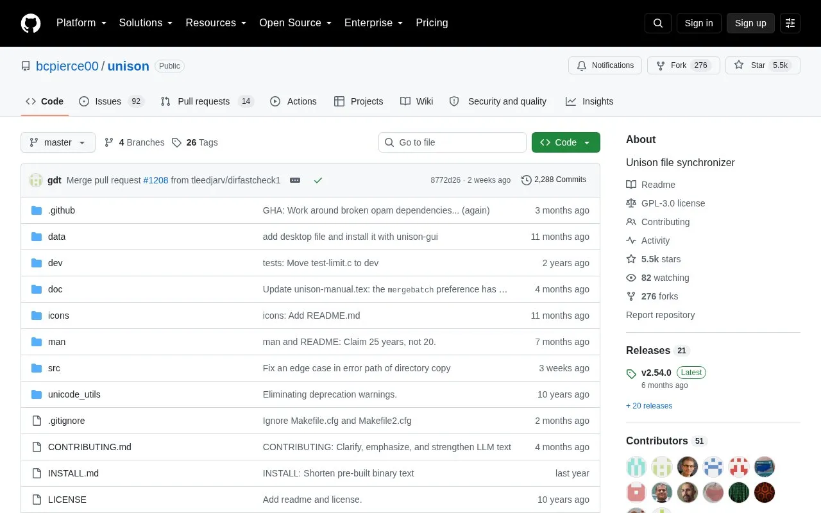This screenshot has height=513, width=821.
Task: Switch to the Pull requests tab
Action: coord(207,101)
